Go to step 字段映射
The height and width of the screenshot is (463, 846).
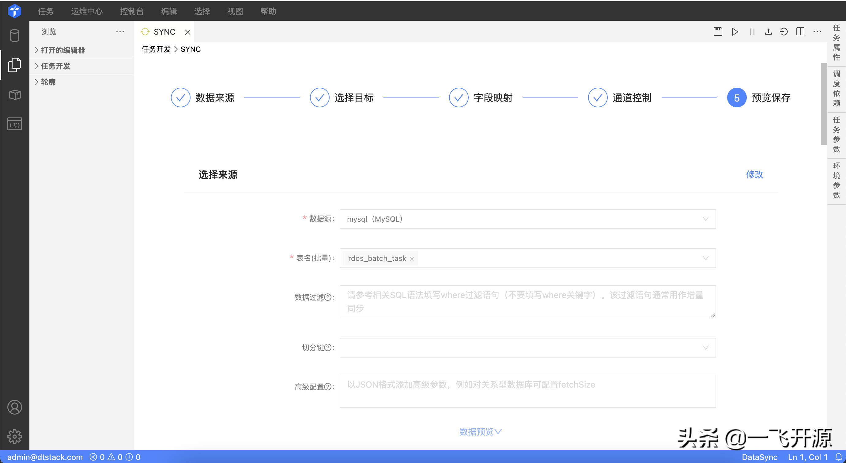tap(481, 98)
